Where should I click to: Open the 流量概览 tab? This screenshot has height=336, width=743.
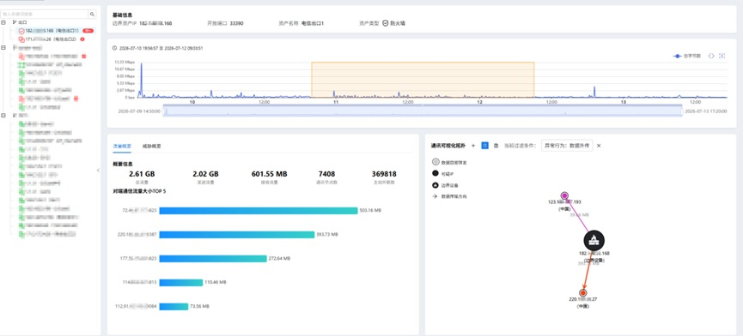(x=122, y=147)
